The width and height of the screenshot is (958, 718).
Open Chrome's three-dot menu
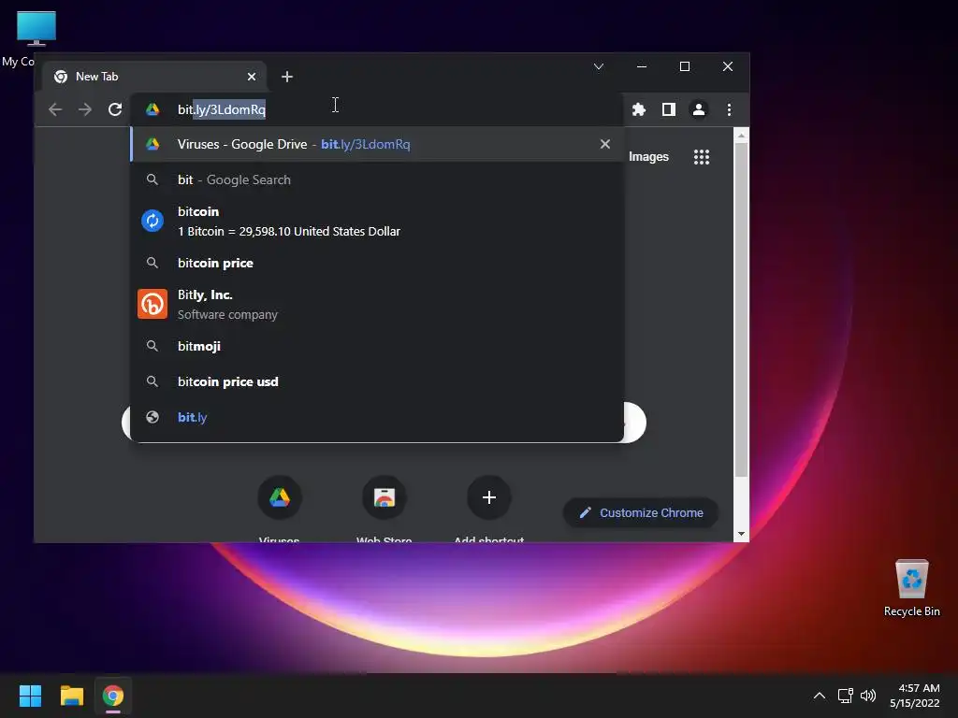(x=729, y=109)
